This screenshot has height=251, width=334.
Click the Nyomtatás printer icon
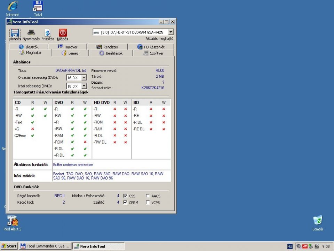point(31,33)
